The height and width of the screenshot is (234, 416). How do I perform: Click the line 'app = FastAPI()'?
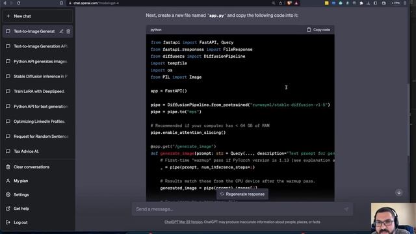169,91
